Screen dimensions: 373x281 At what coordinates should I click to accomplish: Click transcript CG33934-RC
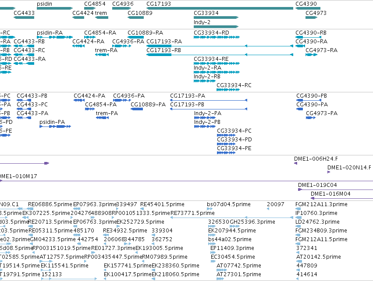pos(228,90)
